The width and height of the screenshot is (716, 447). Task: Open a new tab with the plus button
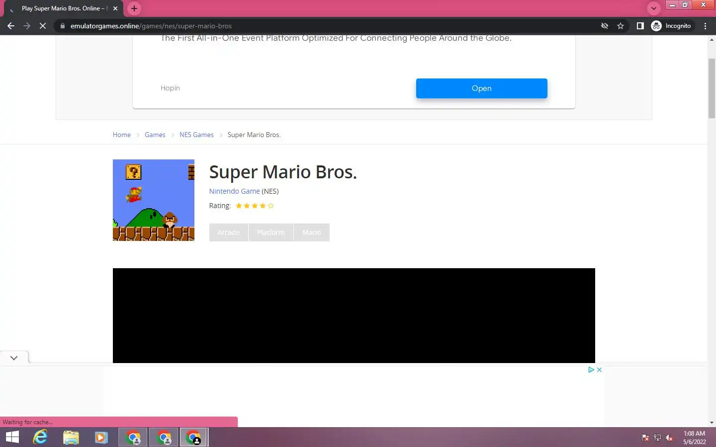click(134, 8)
